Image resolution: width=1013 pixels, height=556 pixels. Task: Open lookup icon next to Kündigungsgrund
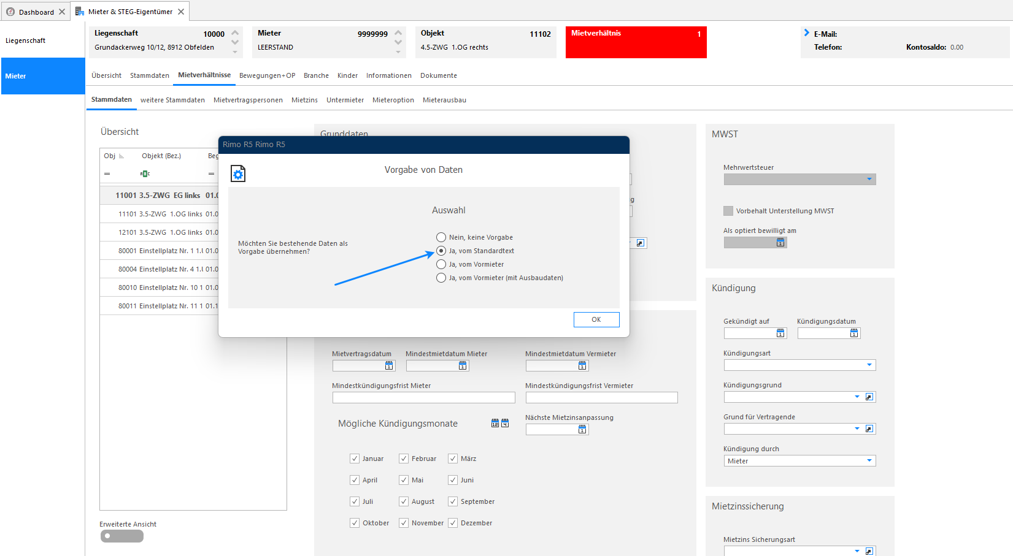[869, 397]
